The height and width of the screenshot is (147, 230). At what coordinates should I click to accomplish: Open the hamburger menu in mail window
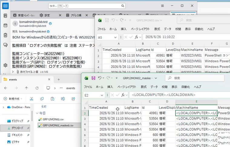pyautogui.click(x=163, y=6)
